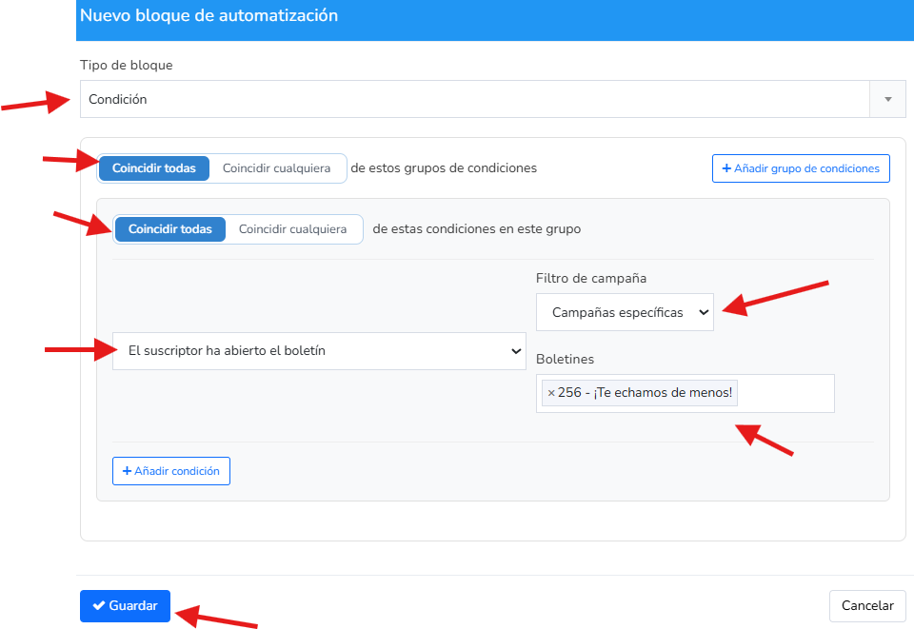Viewport: 914px width, 629px height.
Task: Click the 256 - ¡Te echamos de menos! tag text
Action: (645, 393)
